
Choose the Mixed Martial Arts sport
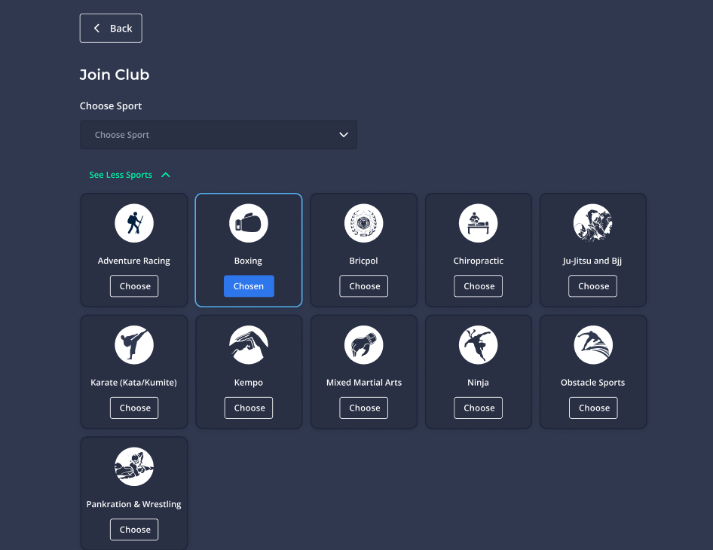pyautogui.click(x=364, y=408)
